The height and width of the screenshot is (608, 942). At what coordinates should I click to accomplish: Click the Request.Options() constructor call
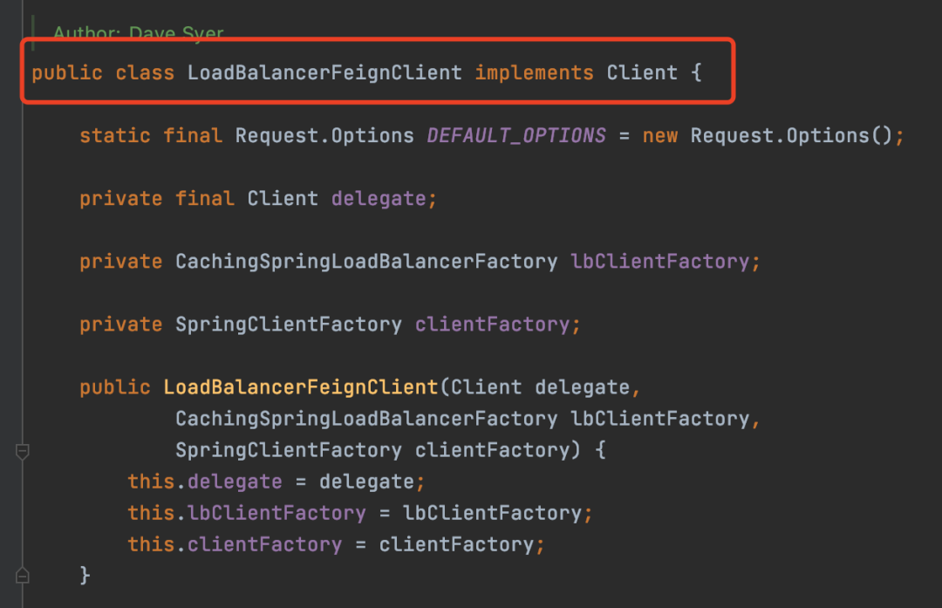click(x=791, y=136)
